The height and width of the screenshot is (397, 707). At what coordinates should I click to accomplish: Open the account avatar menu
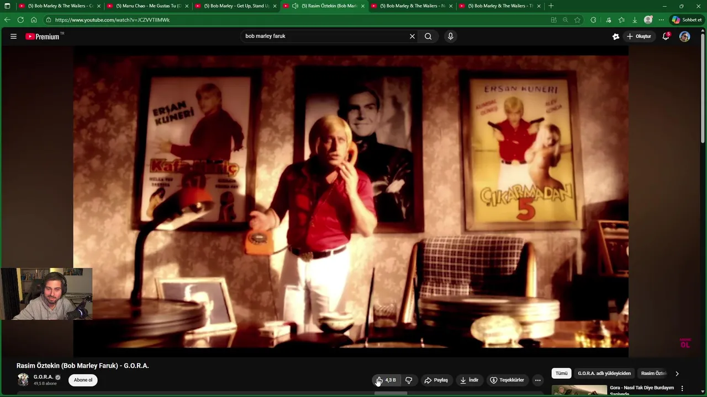coord(685,36)
